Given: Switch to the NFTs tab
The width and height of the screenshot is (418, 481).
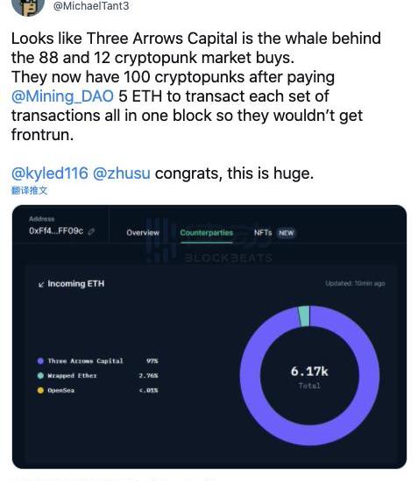Looking at the screenshot, I should click(263, 233).
